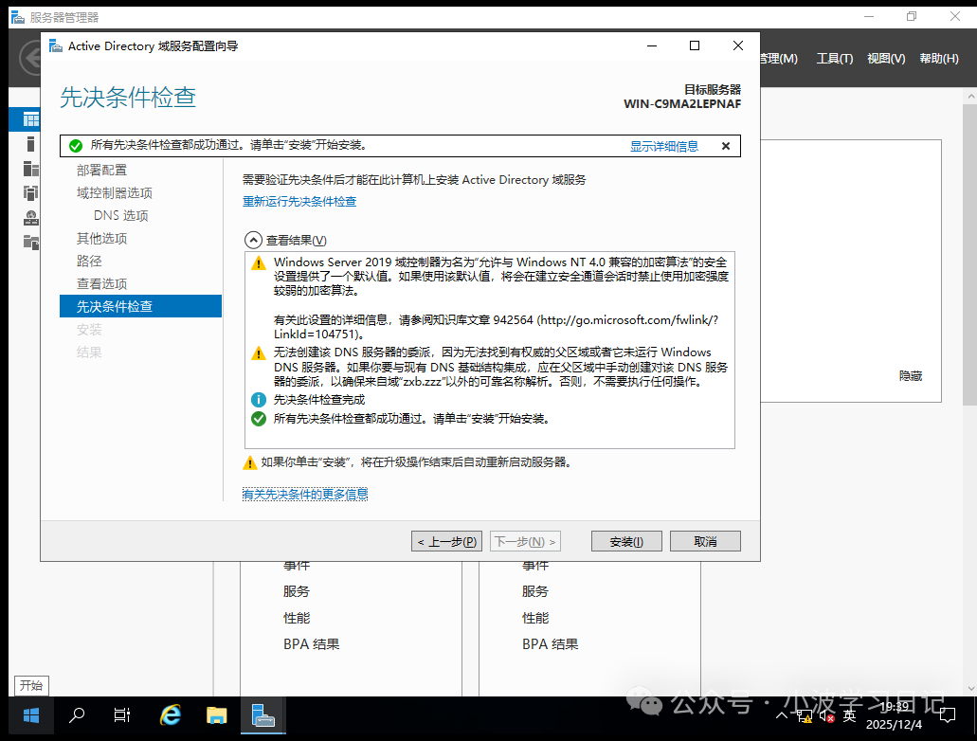977x741 pixels.
Task: Launch Internet Explorer from the taskbar
Action: pyautogui.click(x=170, y=715)
